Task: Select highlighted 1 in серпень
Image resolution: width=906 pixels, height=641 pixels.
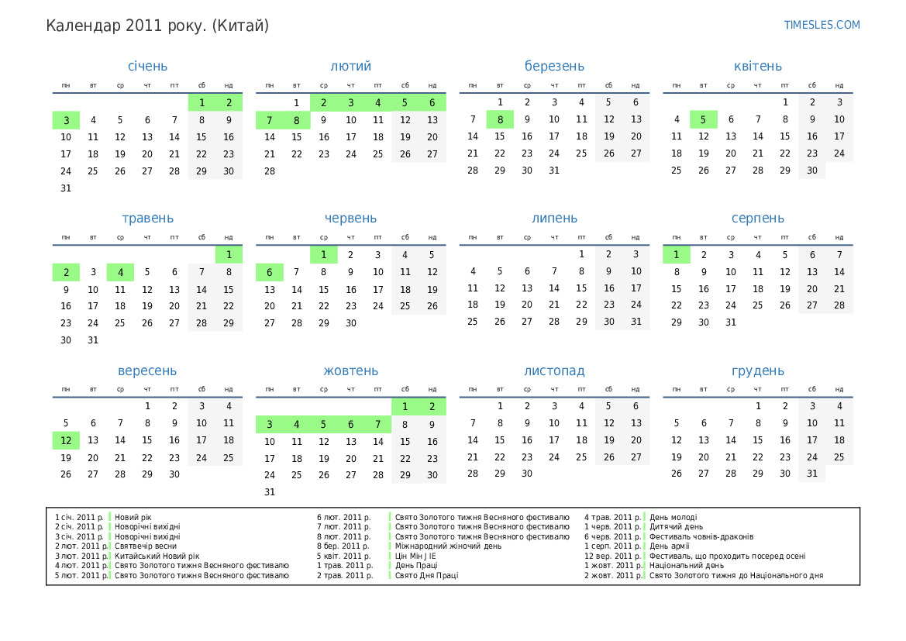Action: [x=676, y=255]
